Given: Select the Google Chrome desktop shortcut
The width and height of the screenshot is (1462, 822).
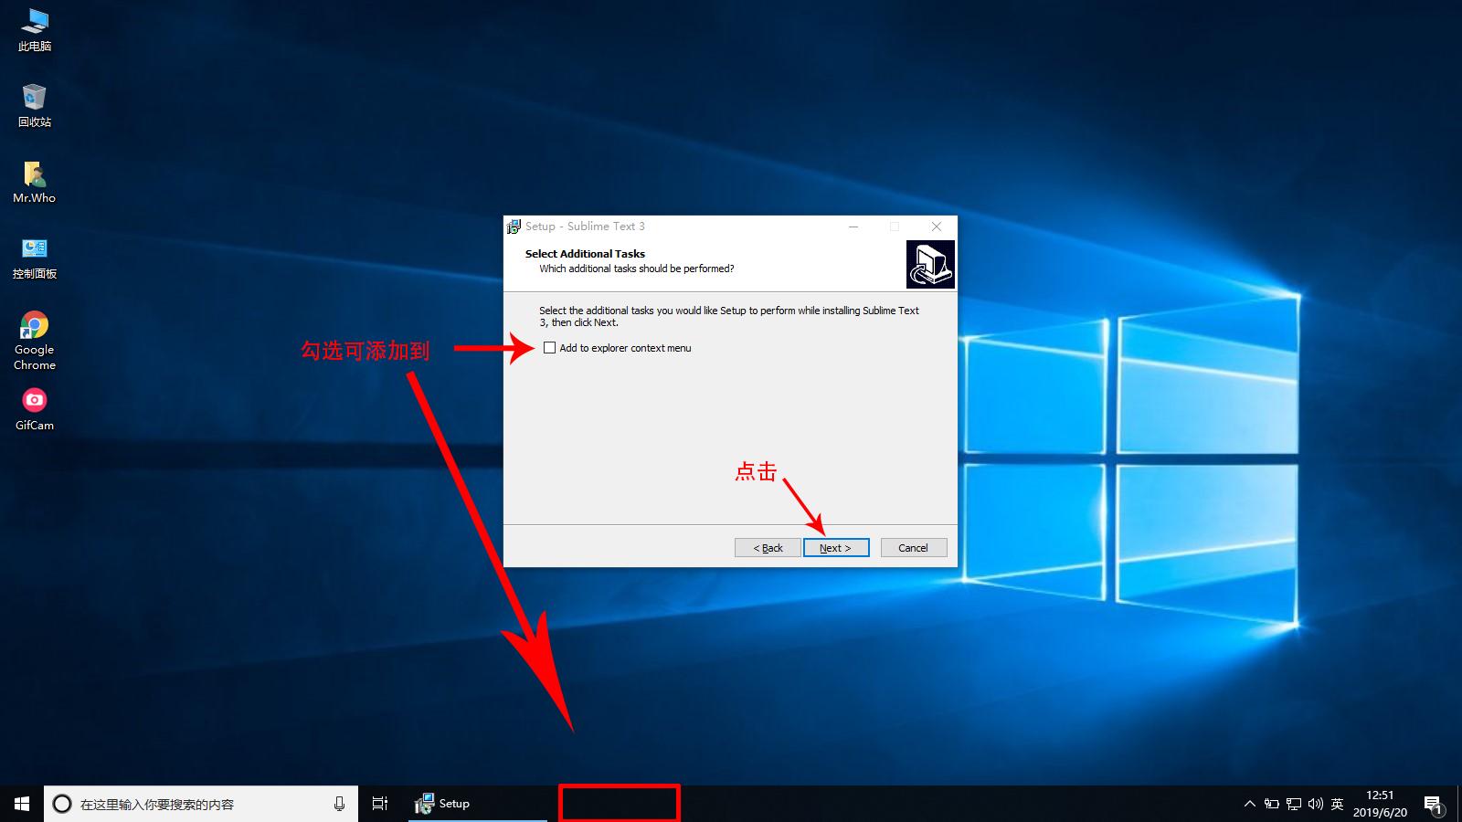Looking at the screenshot, I should point(35,341).
